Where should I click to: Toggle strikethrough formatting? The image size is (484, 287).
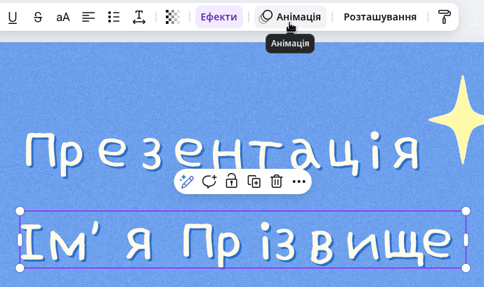38,17
